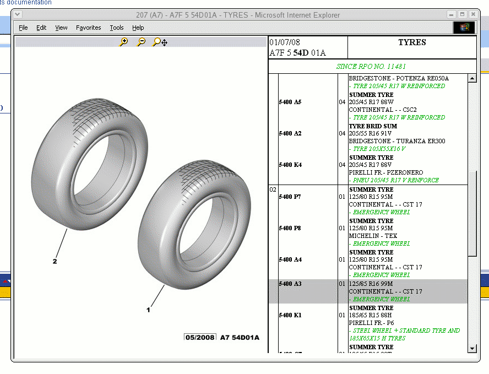Click tyre callout number 2 in diagram
Image resolution: width=489 pixels, height=374 pixels.
[x=55, y=262]
